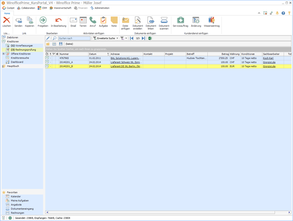Screen dimensions: 293x221
Task: Open the Administration menu
Action: pos(100,8)
